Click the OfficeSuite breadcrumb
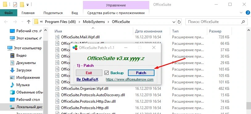 click(121, 22)
